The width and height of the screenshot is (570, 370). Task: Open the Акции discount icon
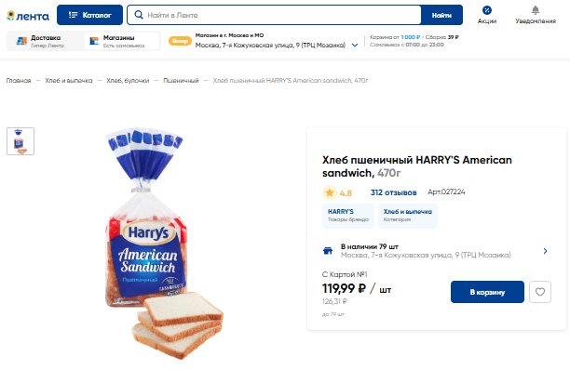pos(487,10)
